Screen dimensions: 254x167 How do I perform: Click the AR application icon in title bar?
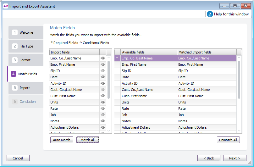pyautogui.click(x=6, y=6)
